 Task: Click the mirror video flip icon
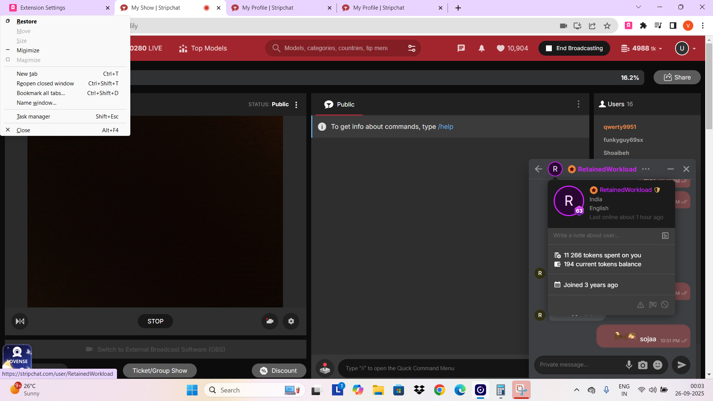click(x=20, y=321)
